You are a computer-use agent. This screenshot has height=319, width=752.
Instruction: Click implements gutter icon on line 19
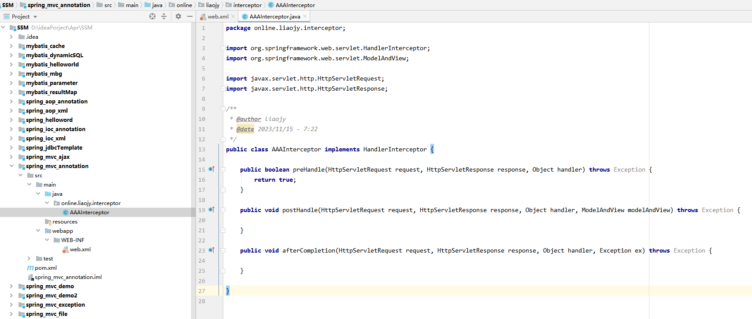click(x=211, y=210)
